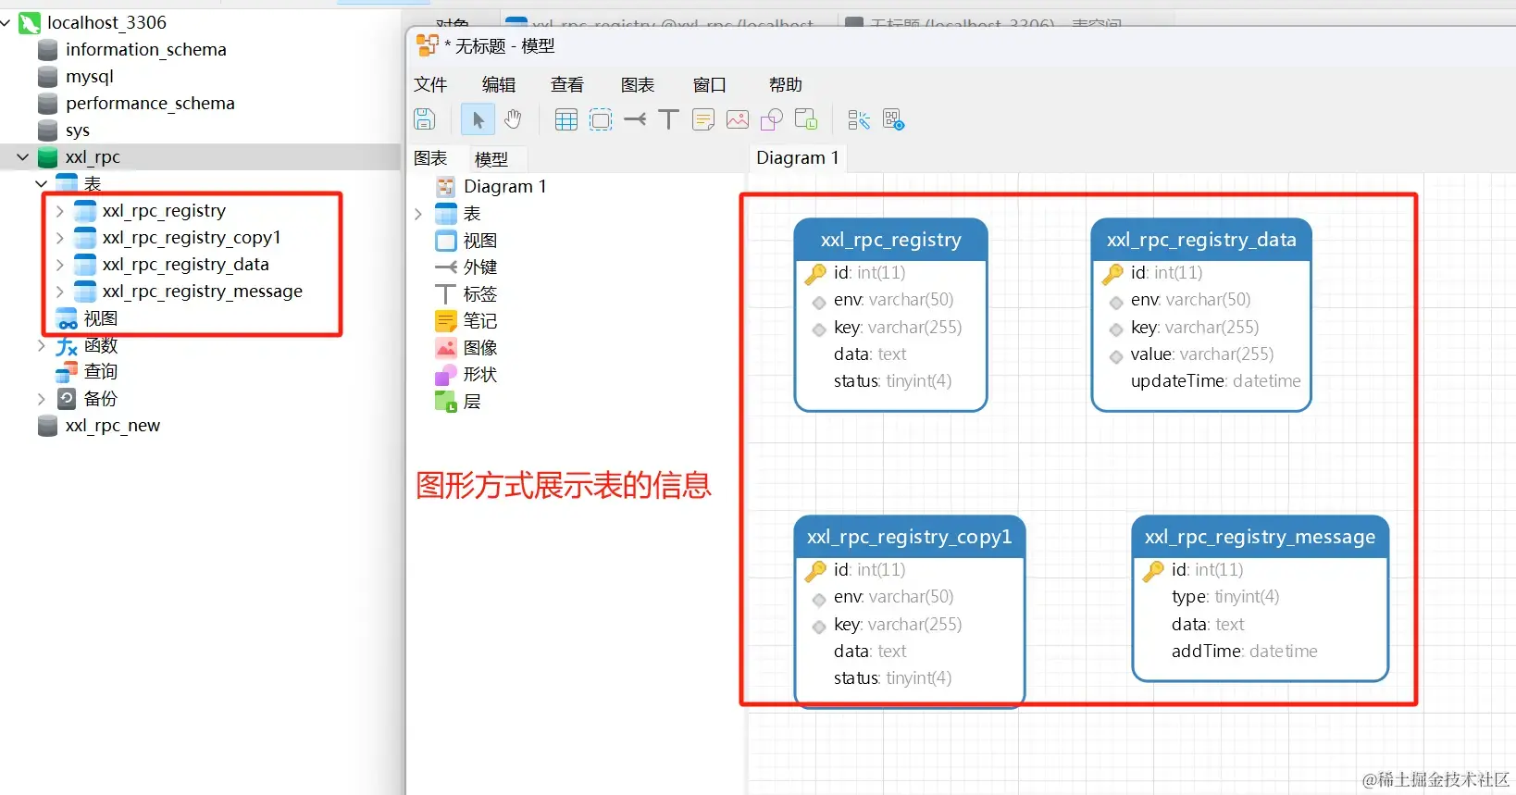Select 查询 node under xxl_rpc
The width and height of the screenshot is (1516, 795).
point(100,372)
